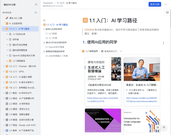Screen dimensions: 171x135
Task: Click the Introduction to Large Language Models thumbnail
Action: [x=142, y=120]
